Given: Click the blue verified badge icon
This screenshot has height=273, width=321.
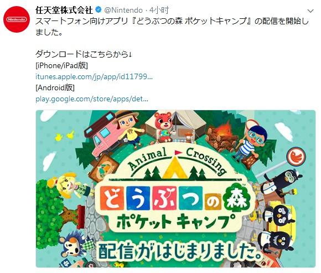Looking at the screenshot, I should click(99, 10).
